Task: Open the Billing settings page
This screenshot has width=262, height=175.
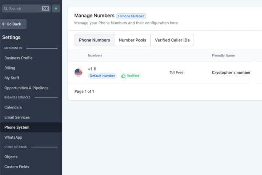Action: pyautogui.click(x=10, y=68)
